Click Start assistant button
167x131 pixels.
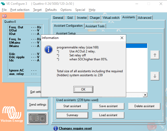click(x=72, y=106)
